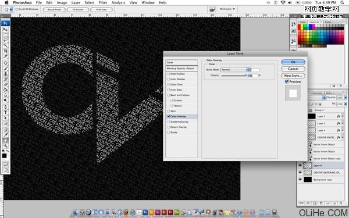
Task: Select the Clone Stamp tool
Action: tap(6, 74)
